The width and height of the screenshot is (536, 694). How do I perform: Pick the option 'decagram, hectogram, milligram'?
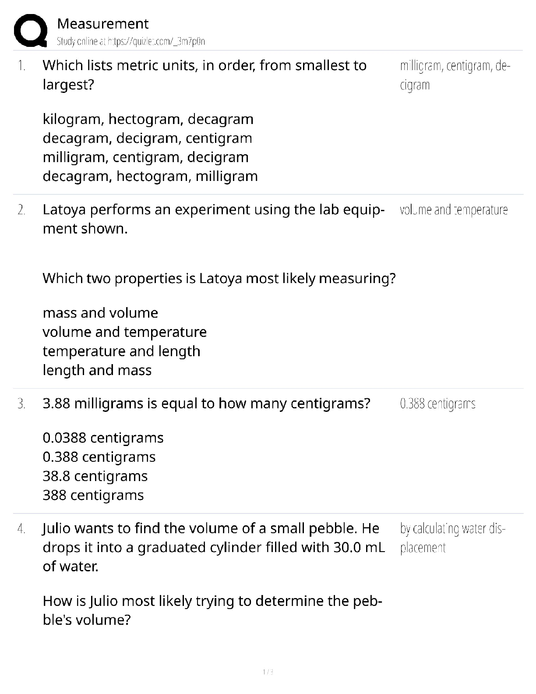[x=150, y=177]
